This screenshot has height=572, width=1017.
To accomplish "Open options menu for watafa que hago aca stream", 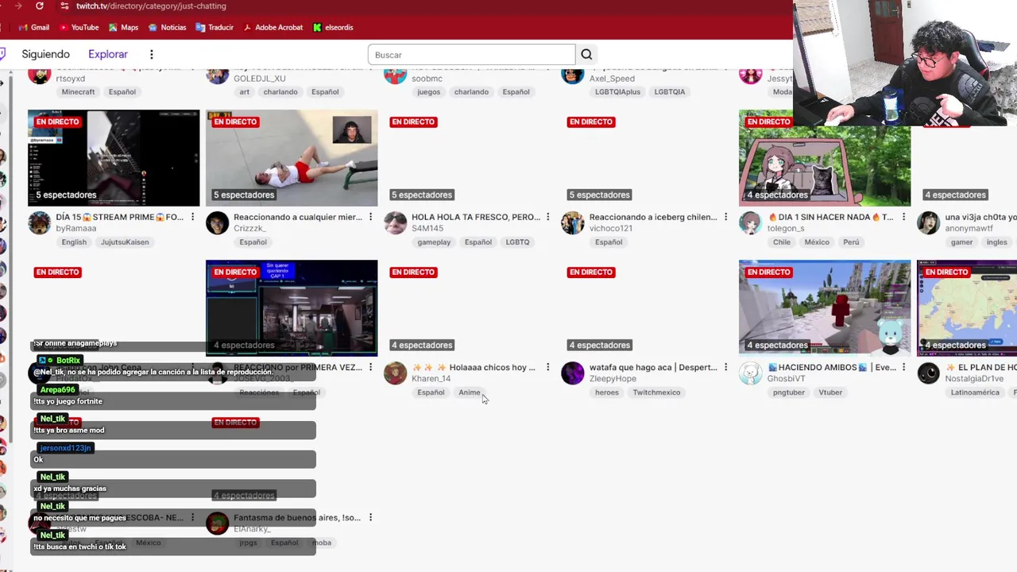I will (725, 367).
